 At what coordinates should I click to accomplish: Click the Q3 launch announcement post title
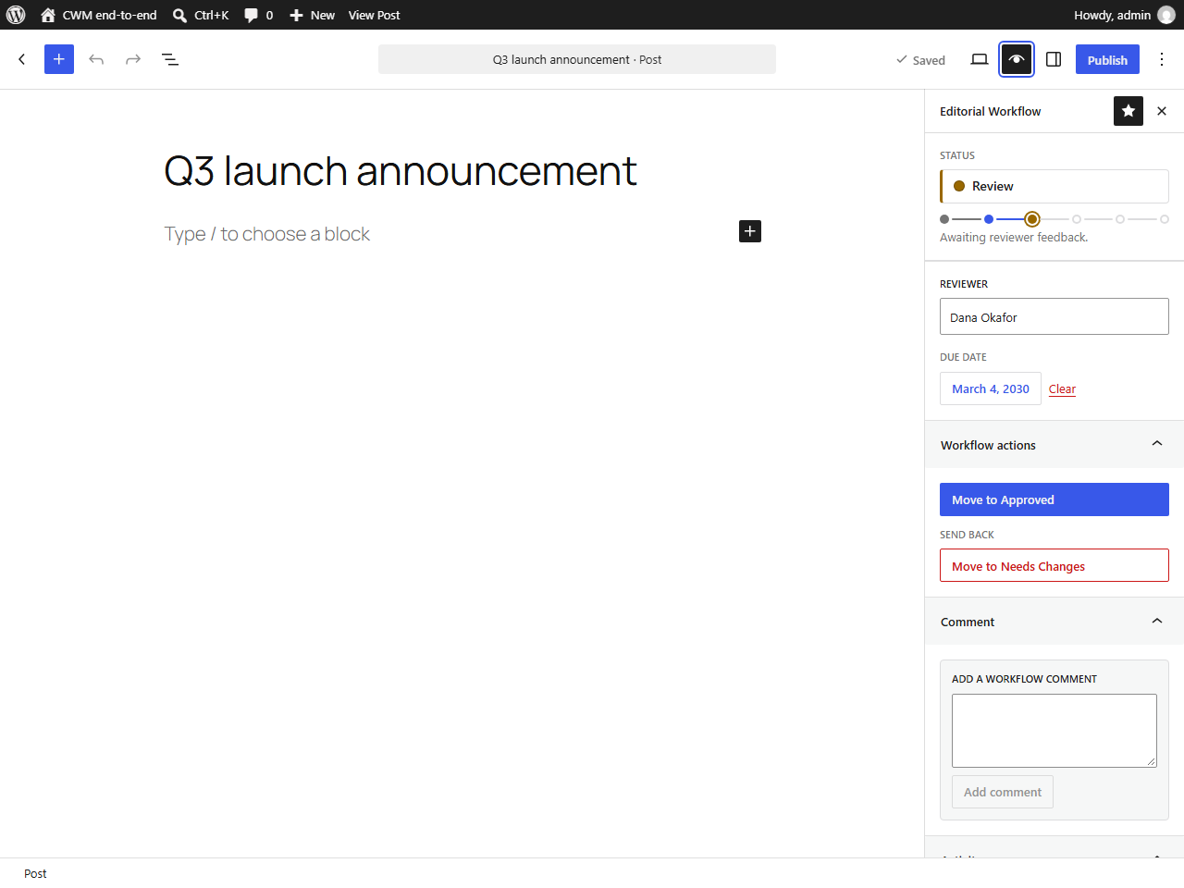[x=401, y=171]
